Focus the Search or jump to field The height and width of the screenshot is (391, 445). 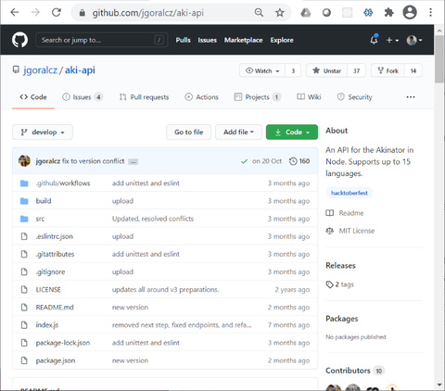pos(102,40)
